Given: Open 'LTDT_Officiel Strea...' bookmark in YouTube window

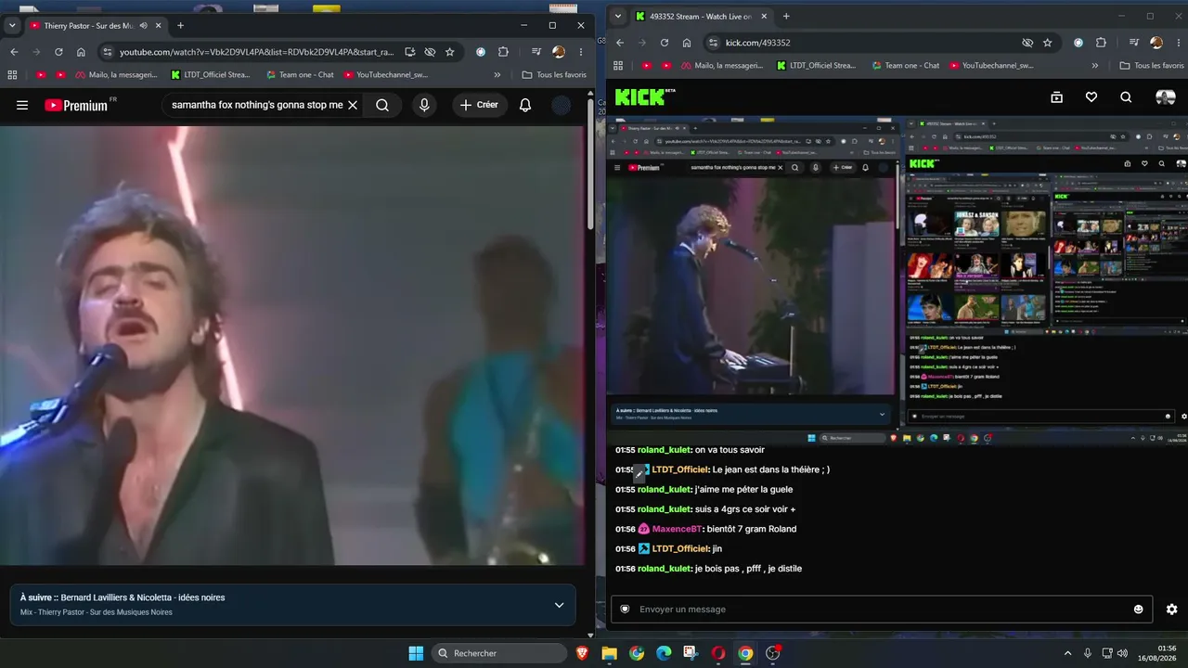Looking at the screenshot, I should [x=210, y=75].
